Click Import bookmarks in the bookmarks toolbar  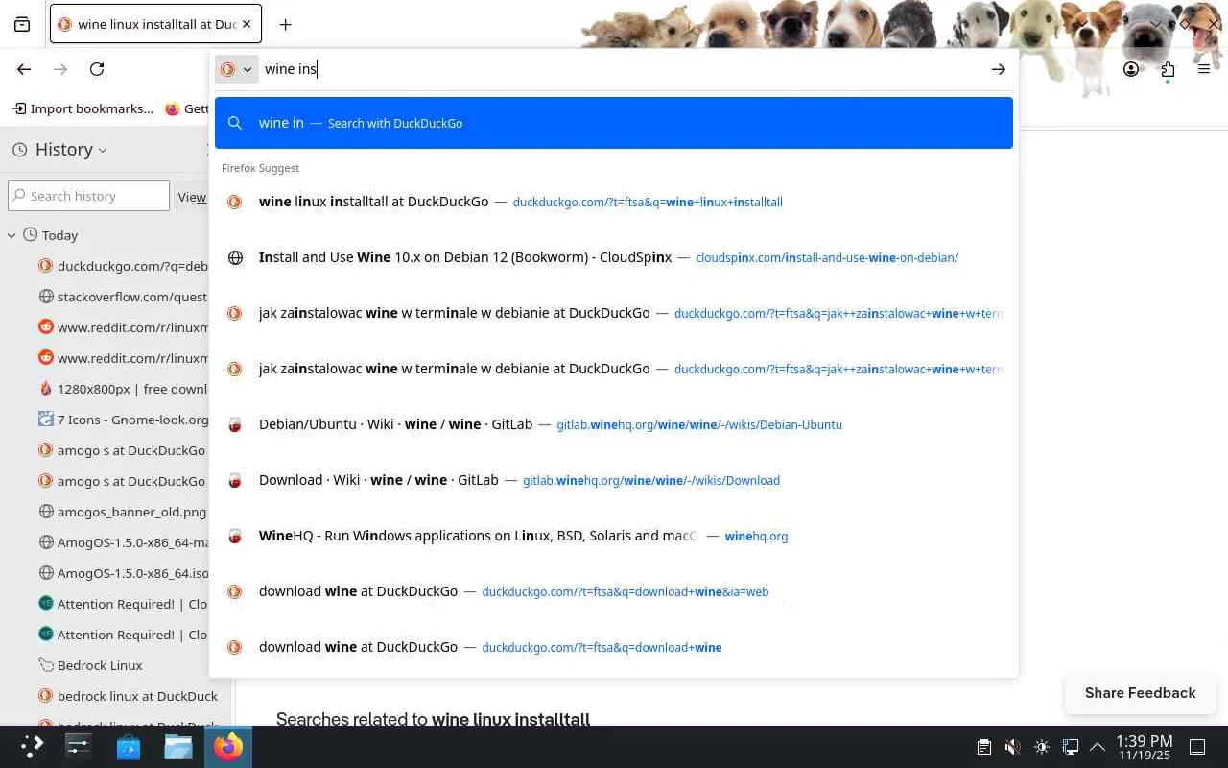click(x=83, y=108)
